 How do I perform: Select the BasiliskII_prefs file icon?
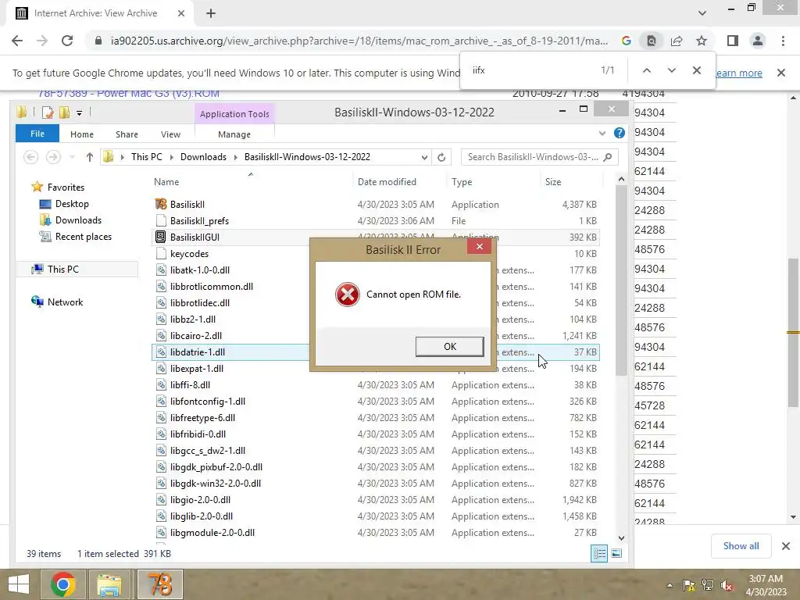[161, 220]
